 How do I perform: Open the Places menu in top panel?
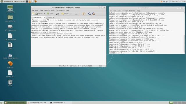click(x=16, y=1)
